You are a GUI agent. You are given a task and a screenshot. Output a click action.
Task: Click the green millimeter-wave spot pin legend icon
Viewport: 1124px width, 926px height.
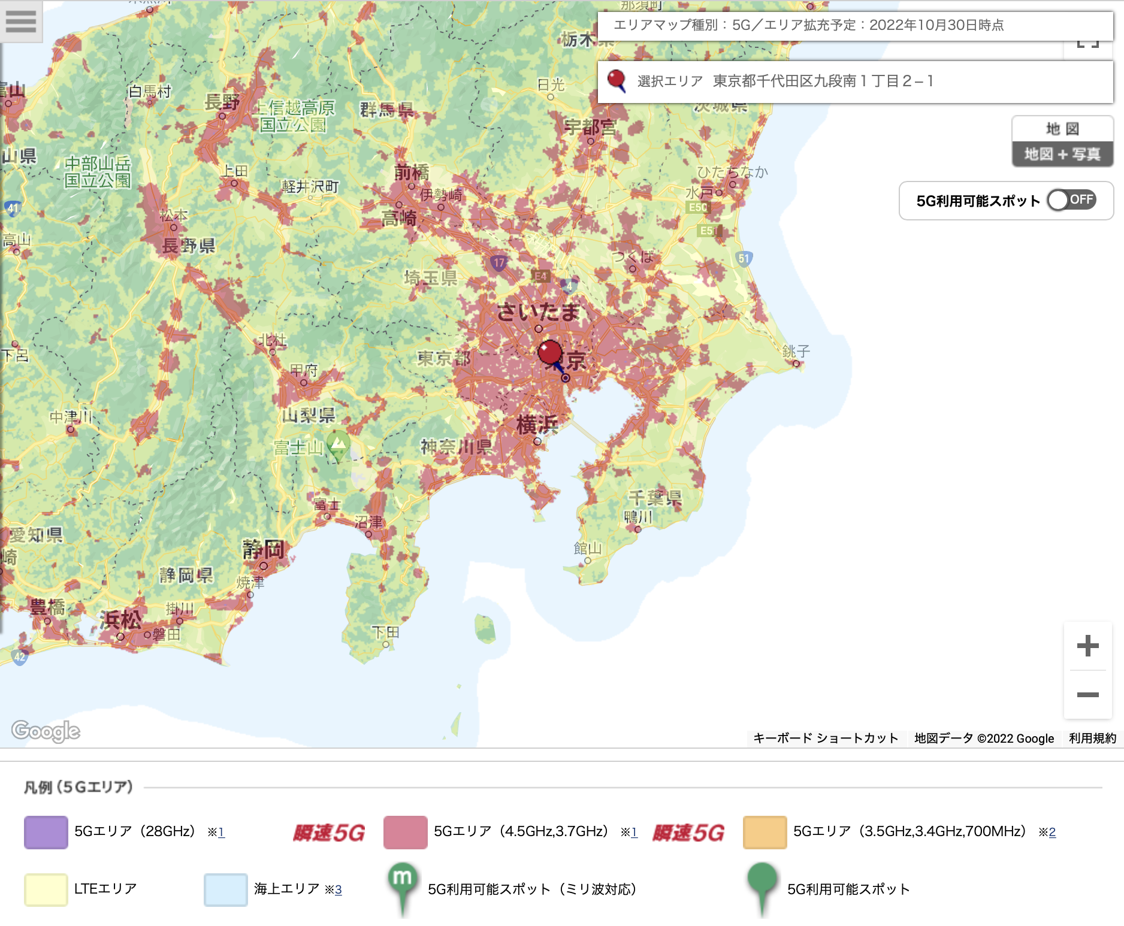pos(403,886)
